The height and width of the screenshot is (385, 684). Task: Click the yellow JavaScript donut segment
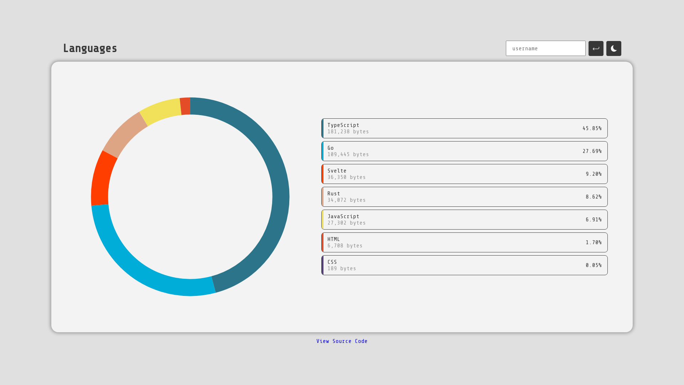tap(161, 111)
